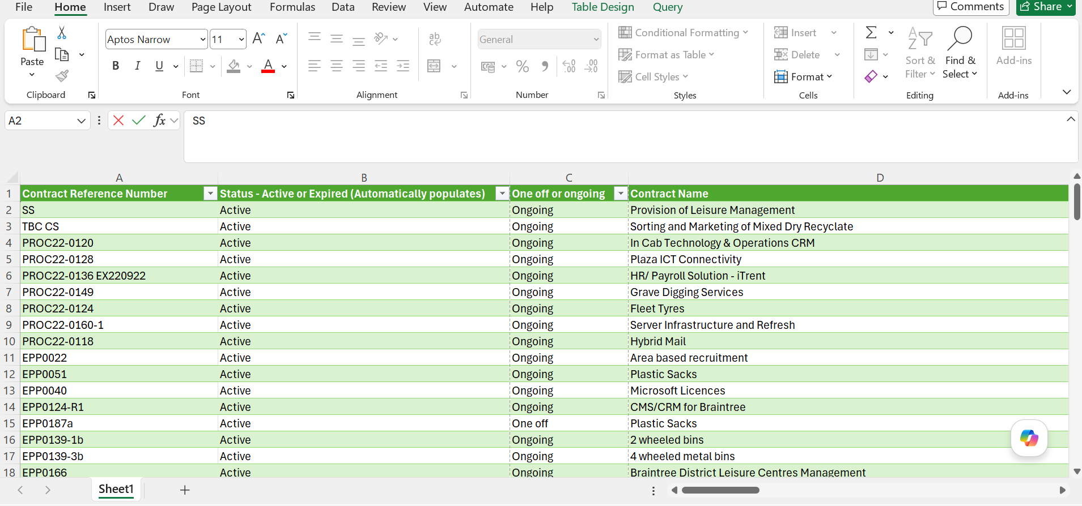Viewport: 1082px width, 506px height.
Task: Open font name dropdown Aptos Narrow
Action: click(x=203, y=39)
